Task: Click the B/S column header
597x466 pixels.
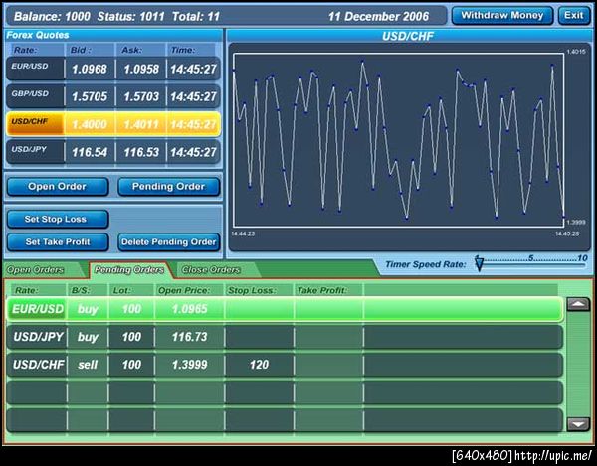Action: [81, 291]
